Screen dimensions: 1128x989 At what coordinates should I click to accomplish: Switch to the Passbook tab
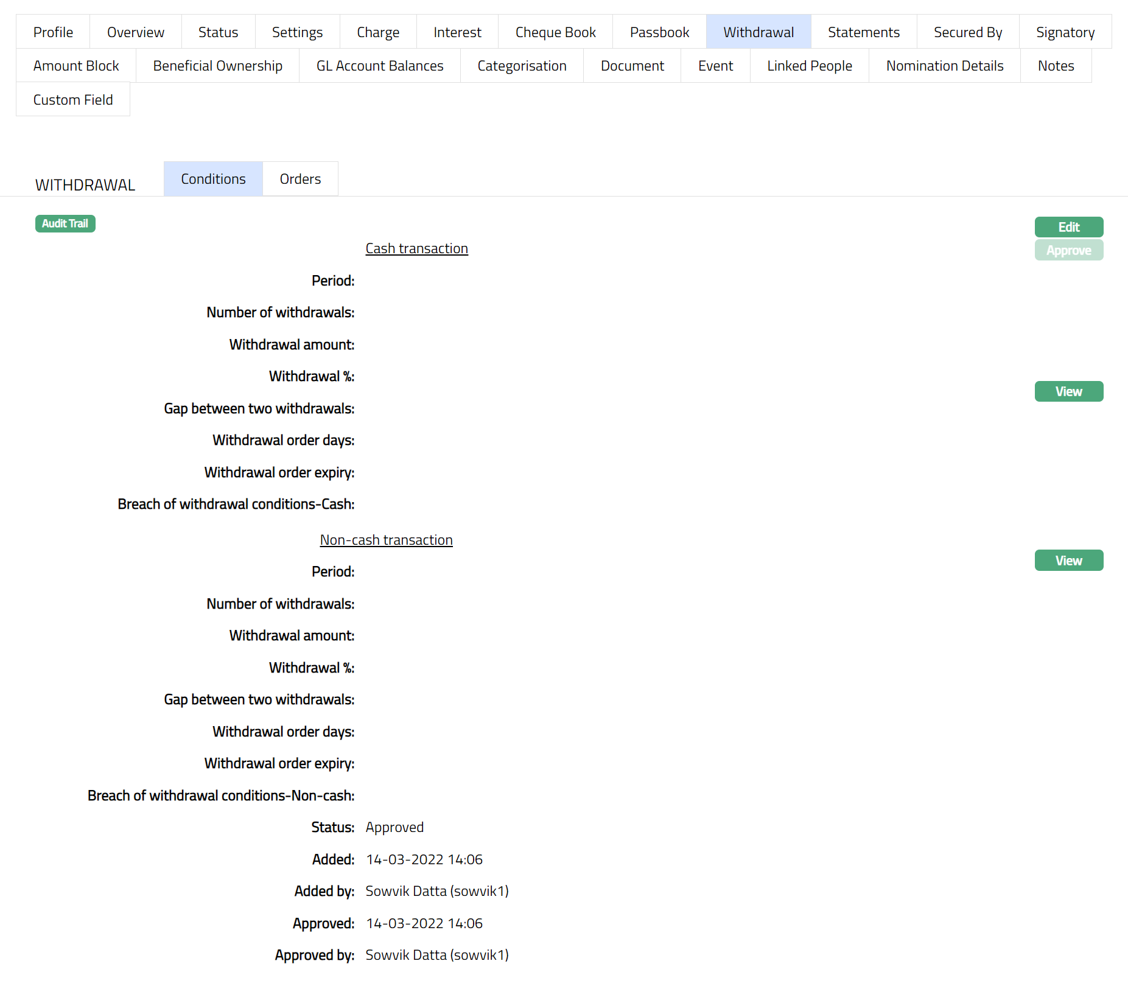(659, 32)
